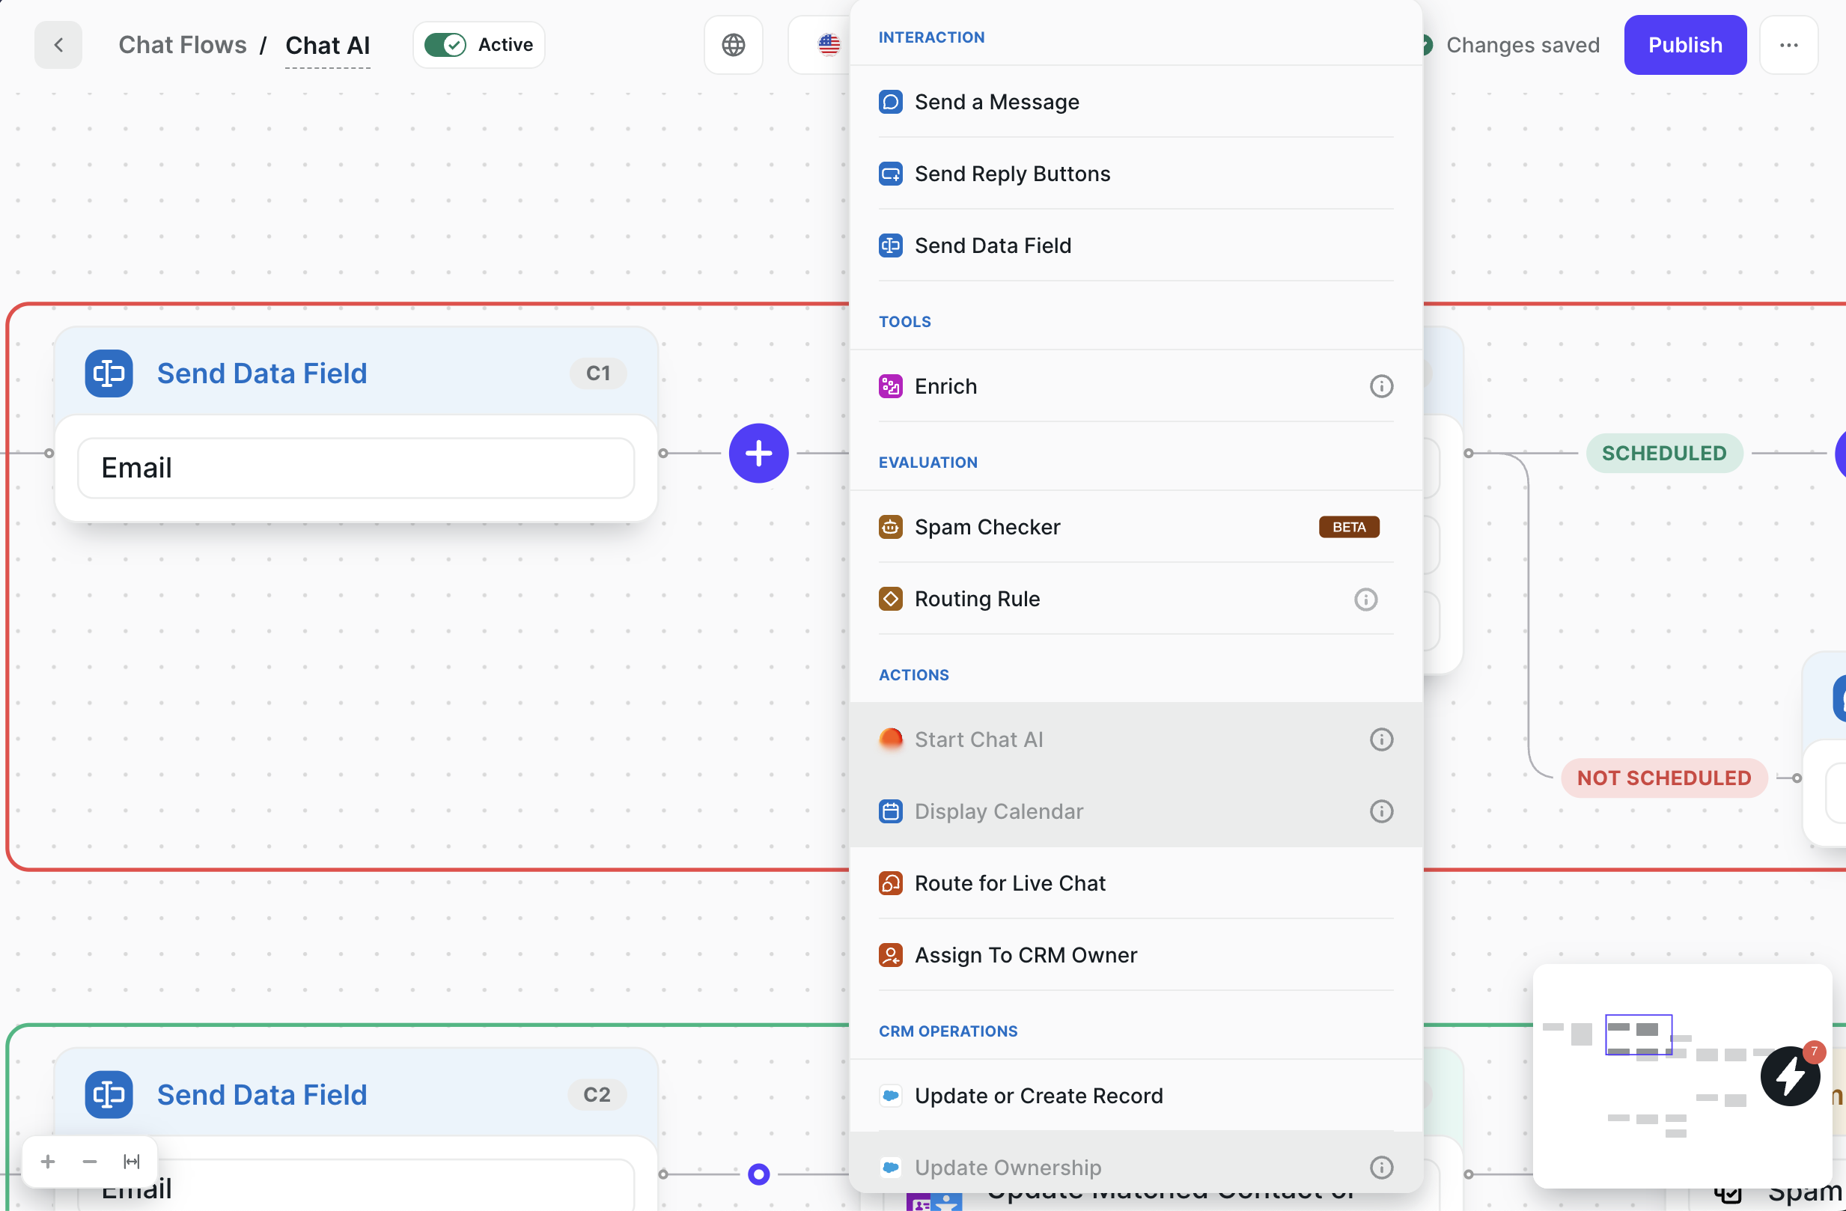Open the three-dot more options menu
Viewport: 1846px width, 1211px height.
[x=1788, y=45]
